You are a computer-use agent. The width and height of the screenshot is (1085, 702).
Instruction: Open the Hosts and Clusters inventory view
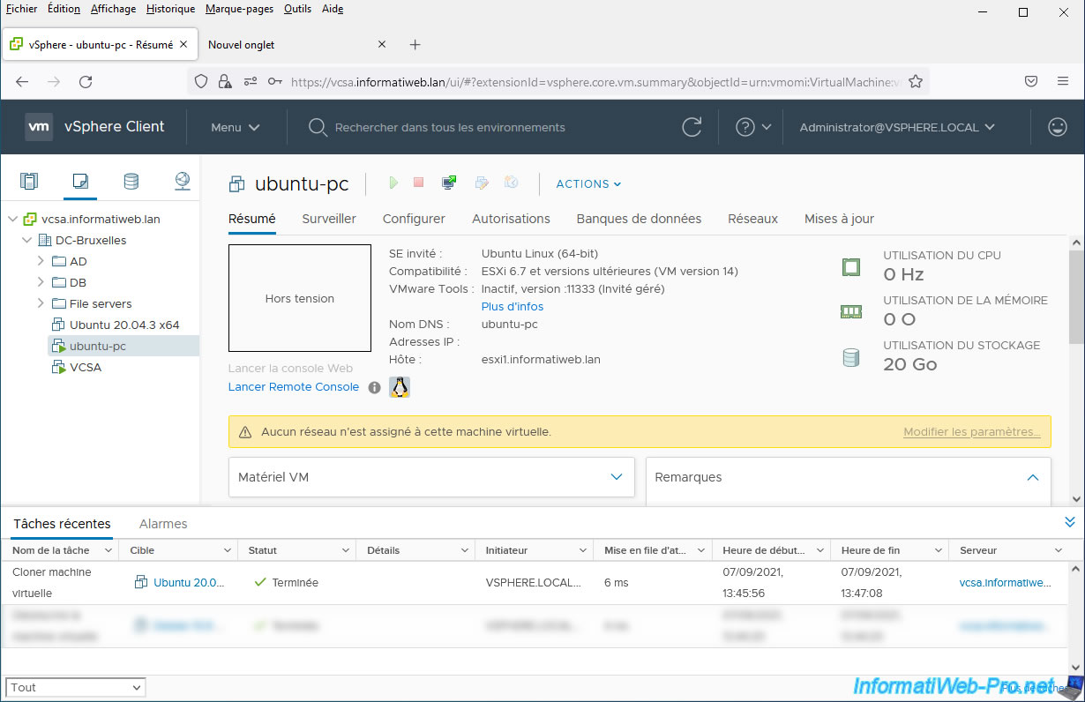pos(29,182)
